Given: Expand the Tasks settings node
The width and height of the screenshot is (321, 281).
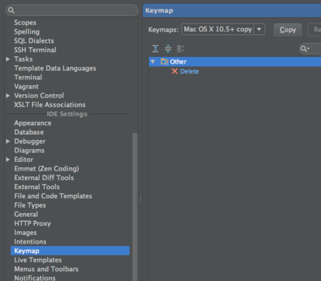Looking at the screenshot, I should click(x=8, y=59).
